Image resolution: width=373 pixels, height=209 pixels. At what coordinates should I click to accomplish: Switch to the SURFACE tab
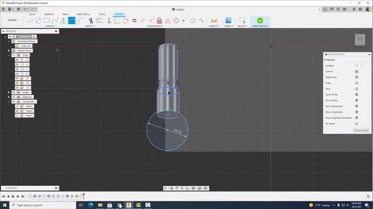pyautogui.click(x=49, y=15)
